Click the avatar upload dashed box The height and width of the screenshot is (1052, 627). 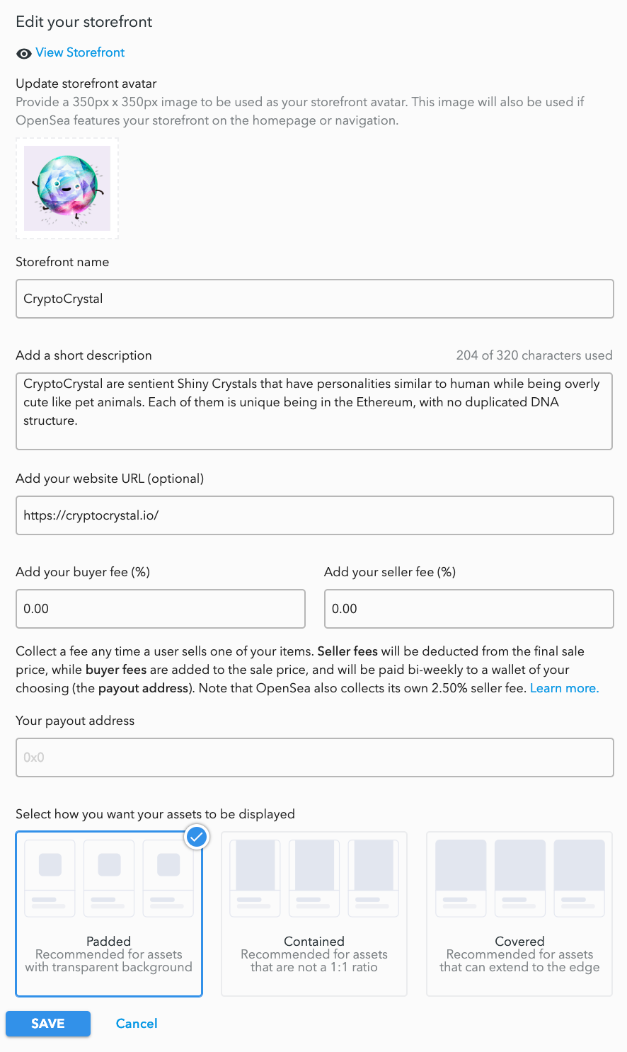pos(67,188)
